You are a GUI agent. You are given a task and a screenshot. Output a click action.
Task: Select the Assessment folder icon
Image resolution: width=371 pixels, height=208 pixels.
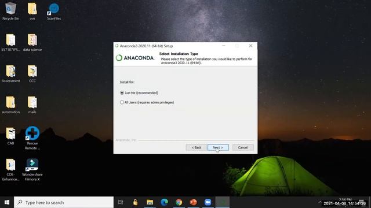tap(10, 73)
